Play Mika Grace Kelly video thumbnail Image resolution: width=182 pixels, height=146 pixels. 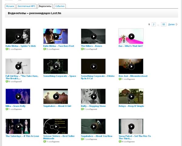tap(18, 97)
